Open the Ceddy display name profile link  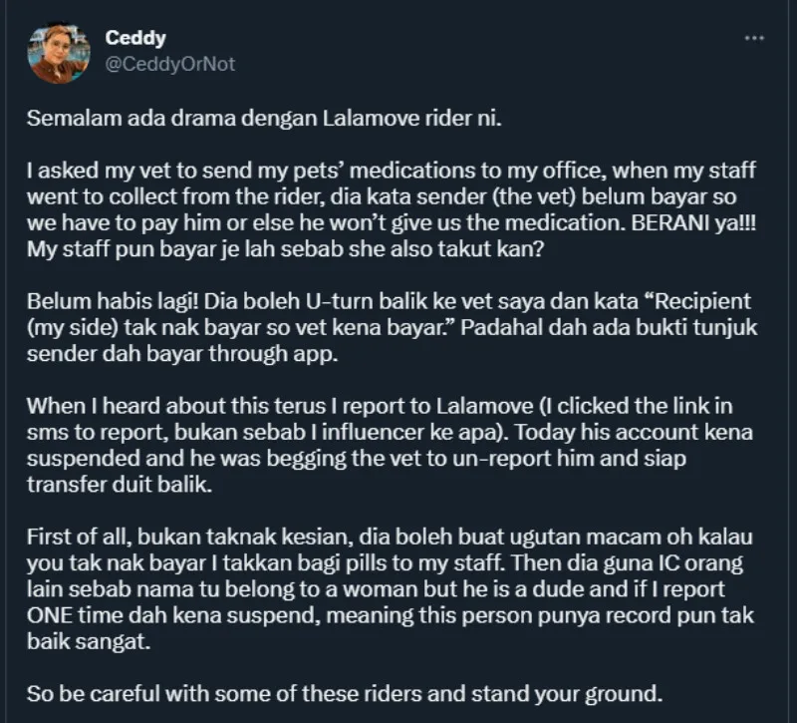tap(135, 39)
